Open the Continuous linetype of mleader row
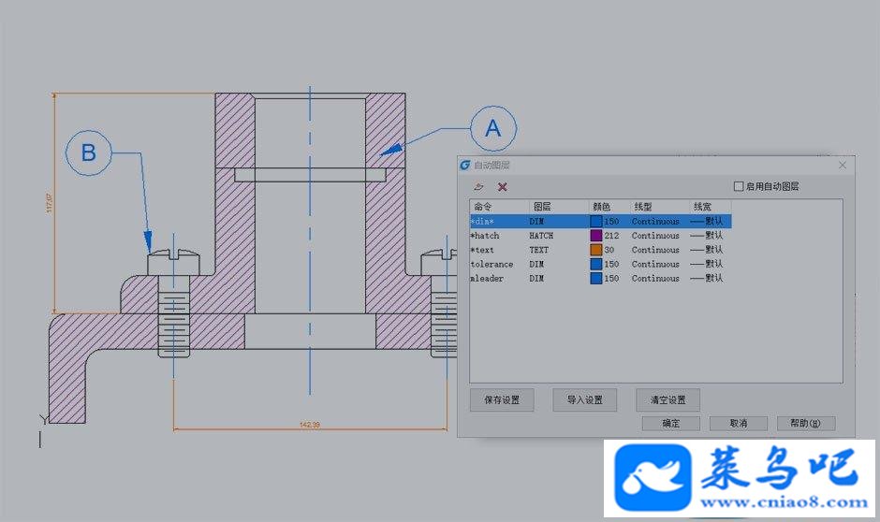Viewport: 880px width, 522px height. (655, 278)
